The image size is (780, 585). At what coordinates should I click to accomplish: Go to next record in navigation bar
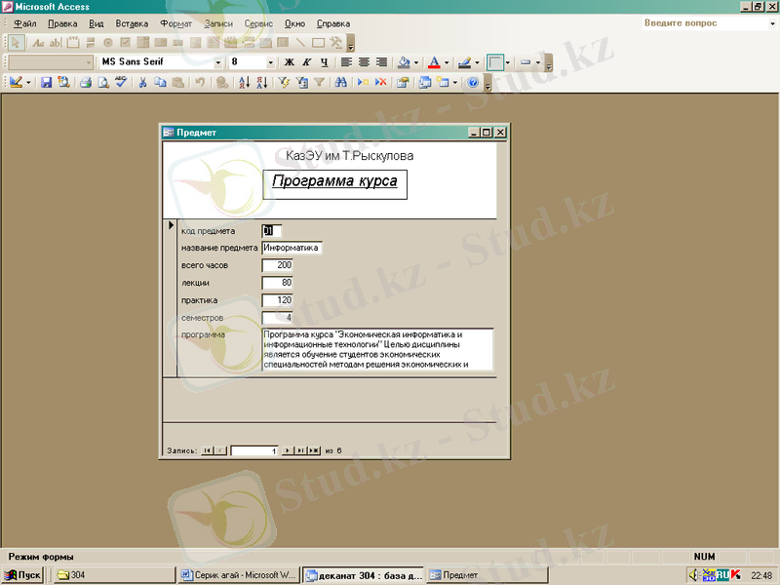pos(287,450)
